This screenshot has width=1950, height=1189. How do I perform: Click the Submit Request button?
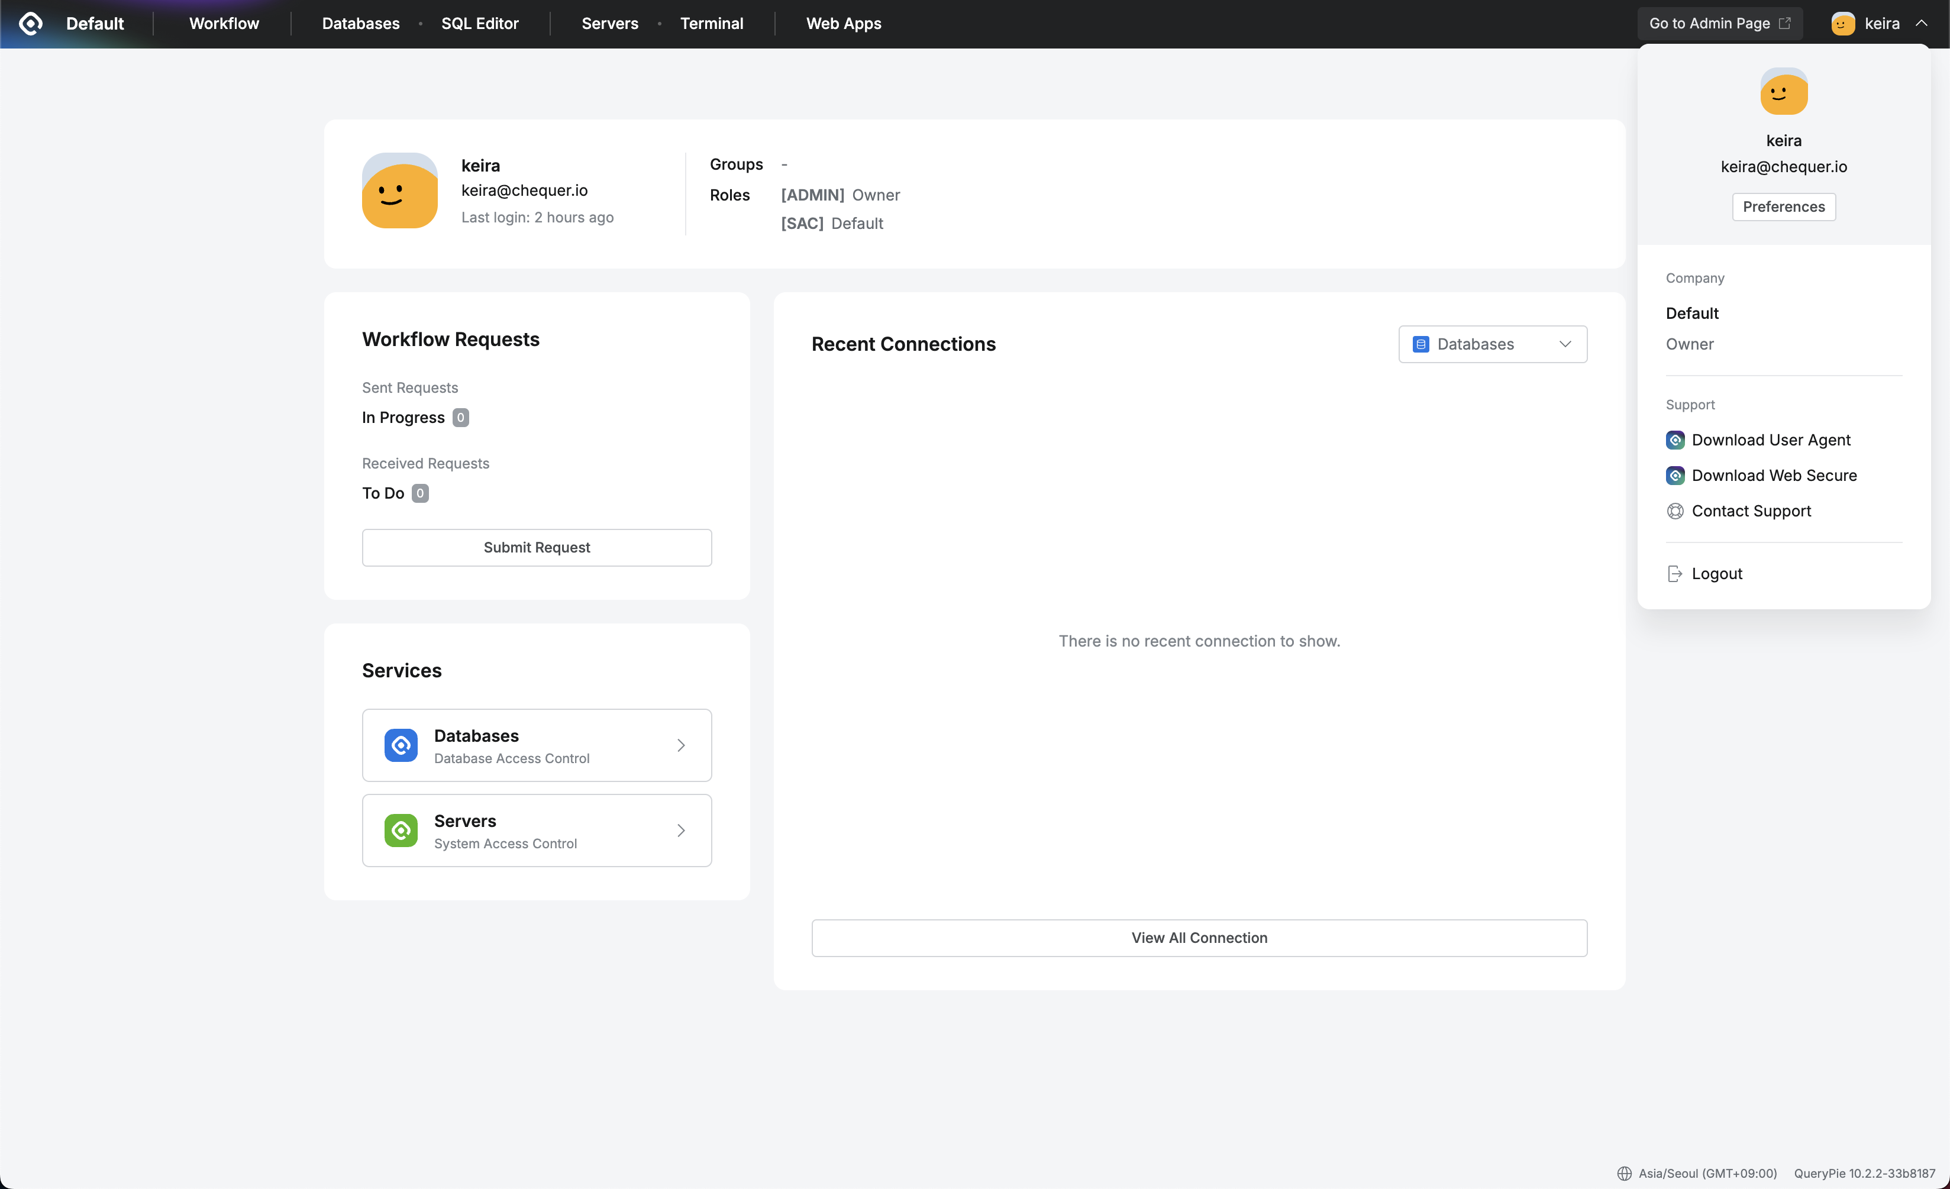[536, 547]
